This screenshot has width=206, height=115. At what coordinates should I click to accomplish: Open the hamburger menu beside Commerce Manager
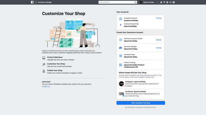pyautogui.click(x=36, y=2)
